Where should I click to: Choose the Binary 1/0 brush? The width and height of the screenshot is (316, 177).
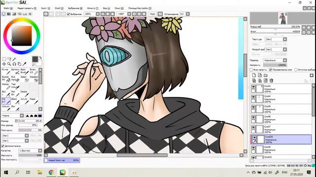point(34,71)
